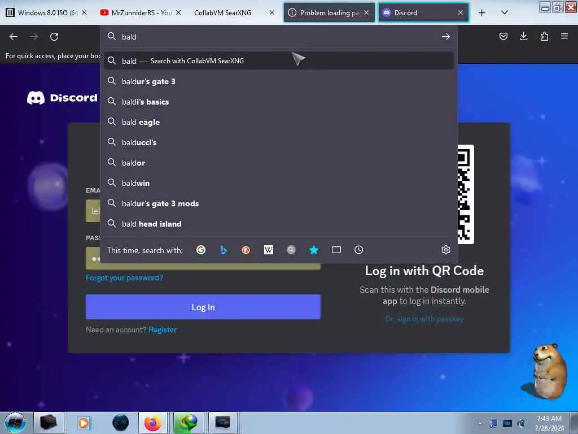Close the CollabVM SearXNG tab

(272, 13)
